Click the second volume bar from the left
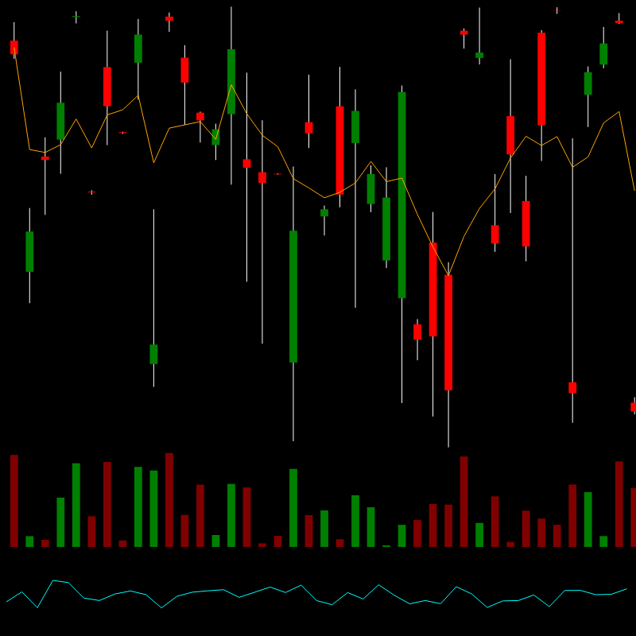The height and width of the screenshot is (636, 636). point(29,541)
